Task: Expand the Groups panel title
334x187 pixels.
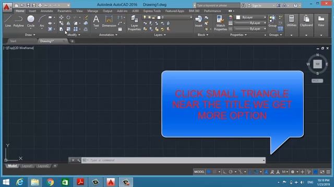Action: point(275,35)
